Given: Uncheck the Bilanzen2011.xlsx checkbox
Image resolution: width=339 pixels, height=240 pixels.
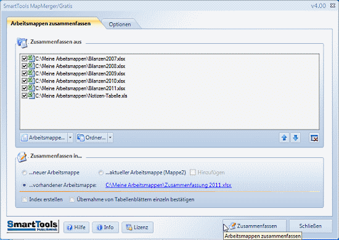Looking at the screenshot, I should tap(24, 88).
